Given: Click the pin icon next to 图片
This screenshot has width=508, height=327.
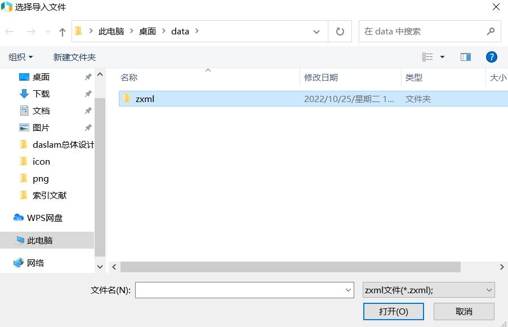Looking at the screenshot, I should coord(88,127).
